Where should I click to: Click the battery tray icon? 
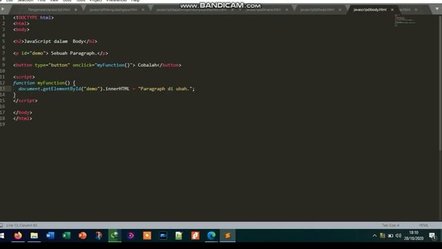pos(390,235)
